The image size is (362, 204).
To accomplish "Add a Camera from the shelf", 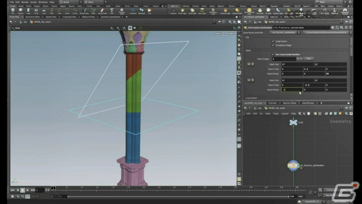I will click(x=173, y=11).
